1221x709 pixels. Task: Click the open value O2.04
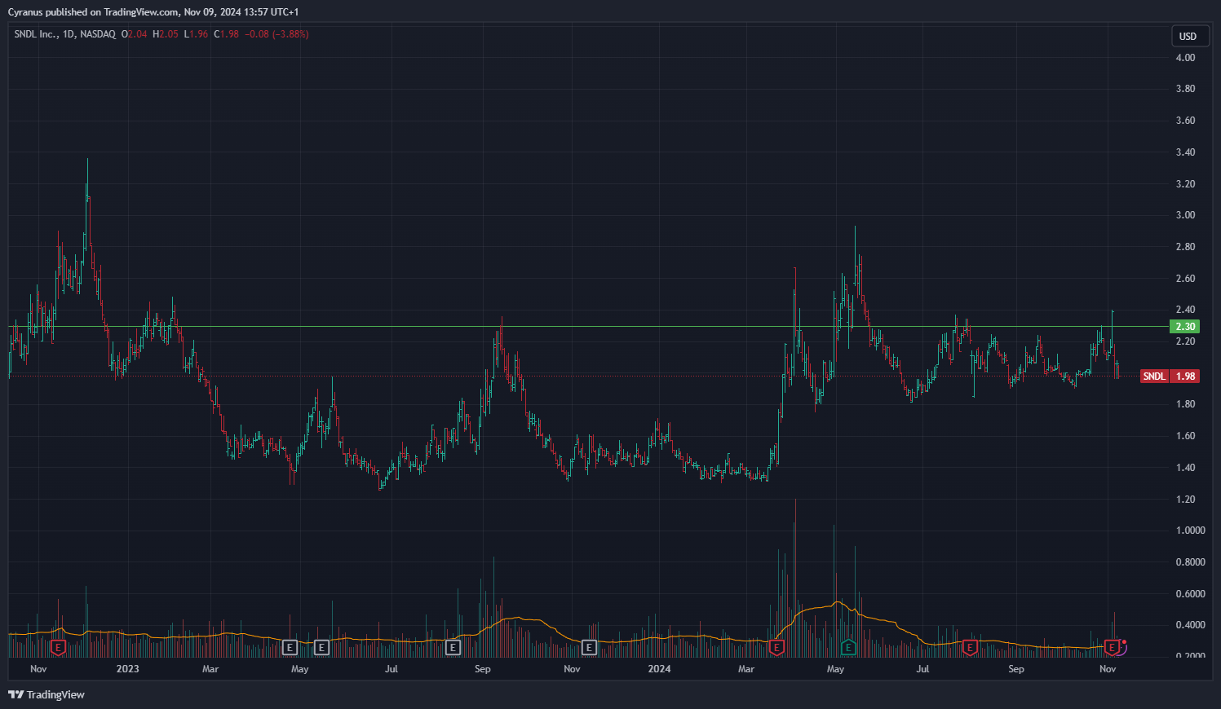click(135, 34)
